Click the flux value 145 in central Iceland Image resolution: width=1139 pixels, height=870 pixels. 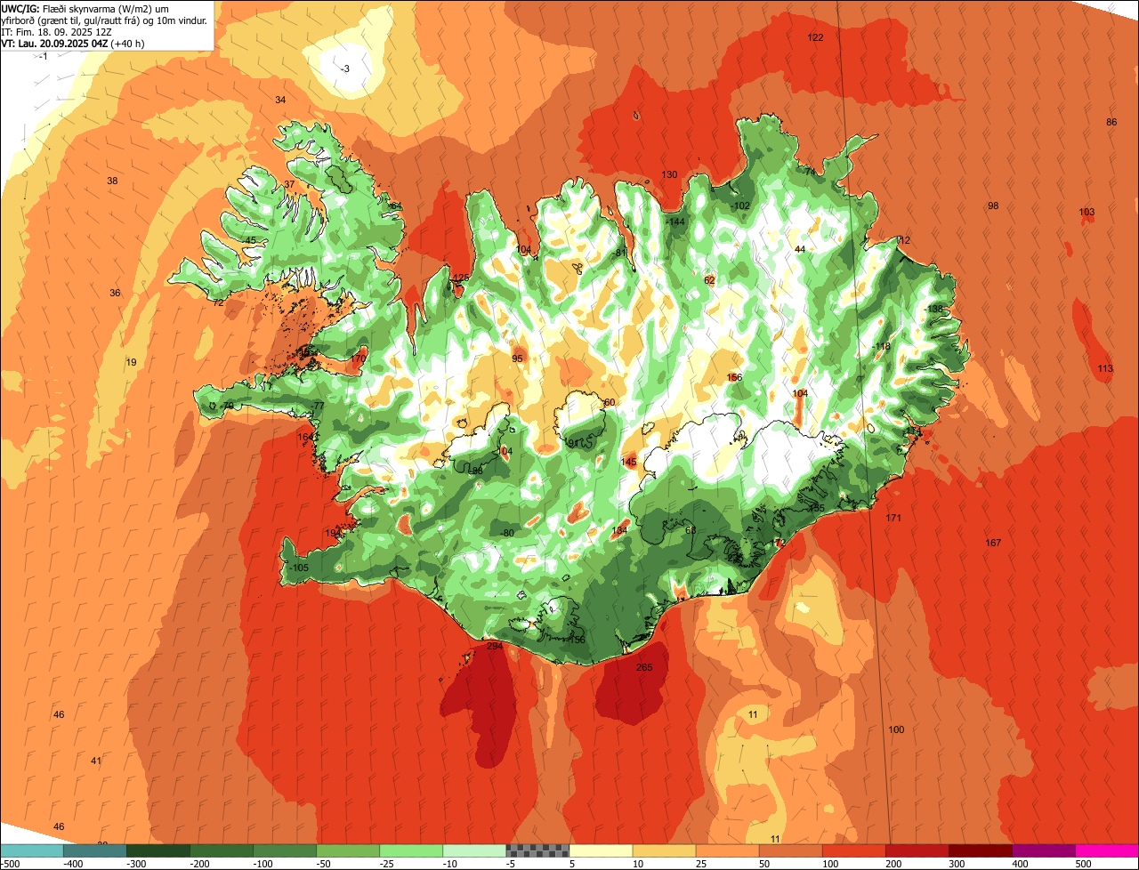(x=628, y=462)
